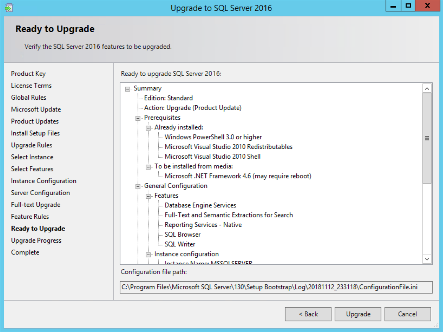443x332 pixels.
Task: Click the Upgrade button
Action: pos(358,314)
